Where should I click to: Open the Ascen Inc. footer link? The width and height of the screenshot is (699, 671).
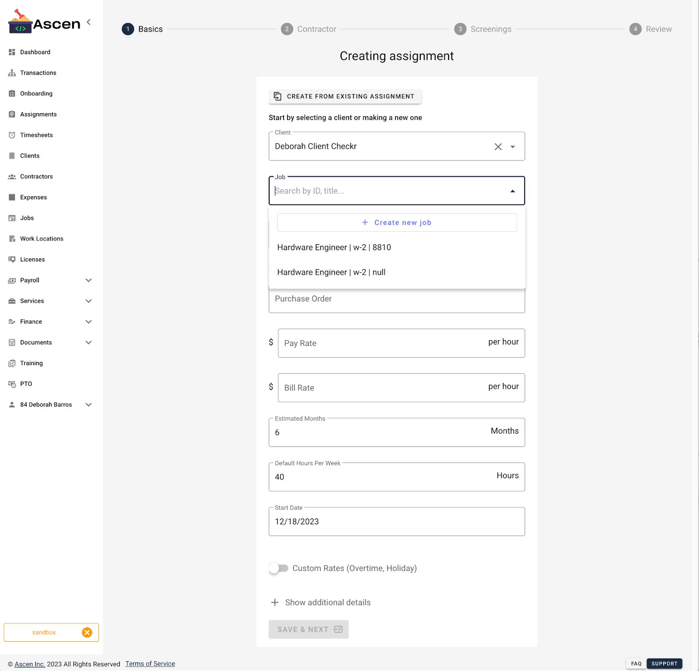tap(30, 664)
